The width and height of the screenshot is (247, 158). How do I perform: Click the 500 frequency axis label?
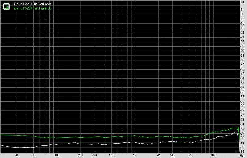[x=111, y=156]
